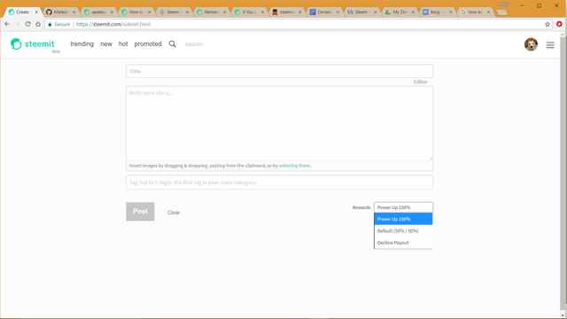The width and height of the screenshot is (567, 319).
Task: Click the address bar URL
Action: click(113, 24)
